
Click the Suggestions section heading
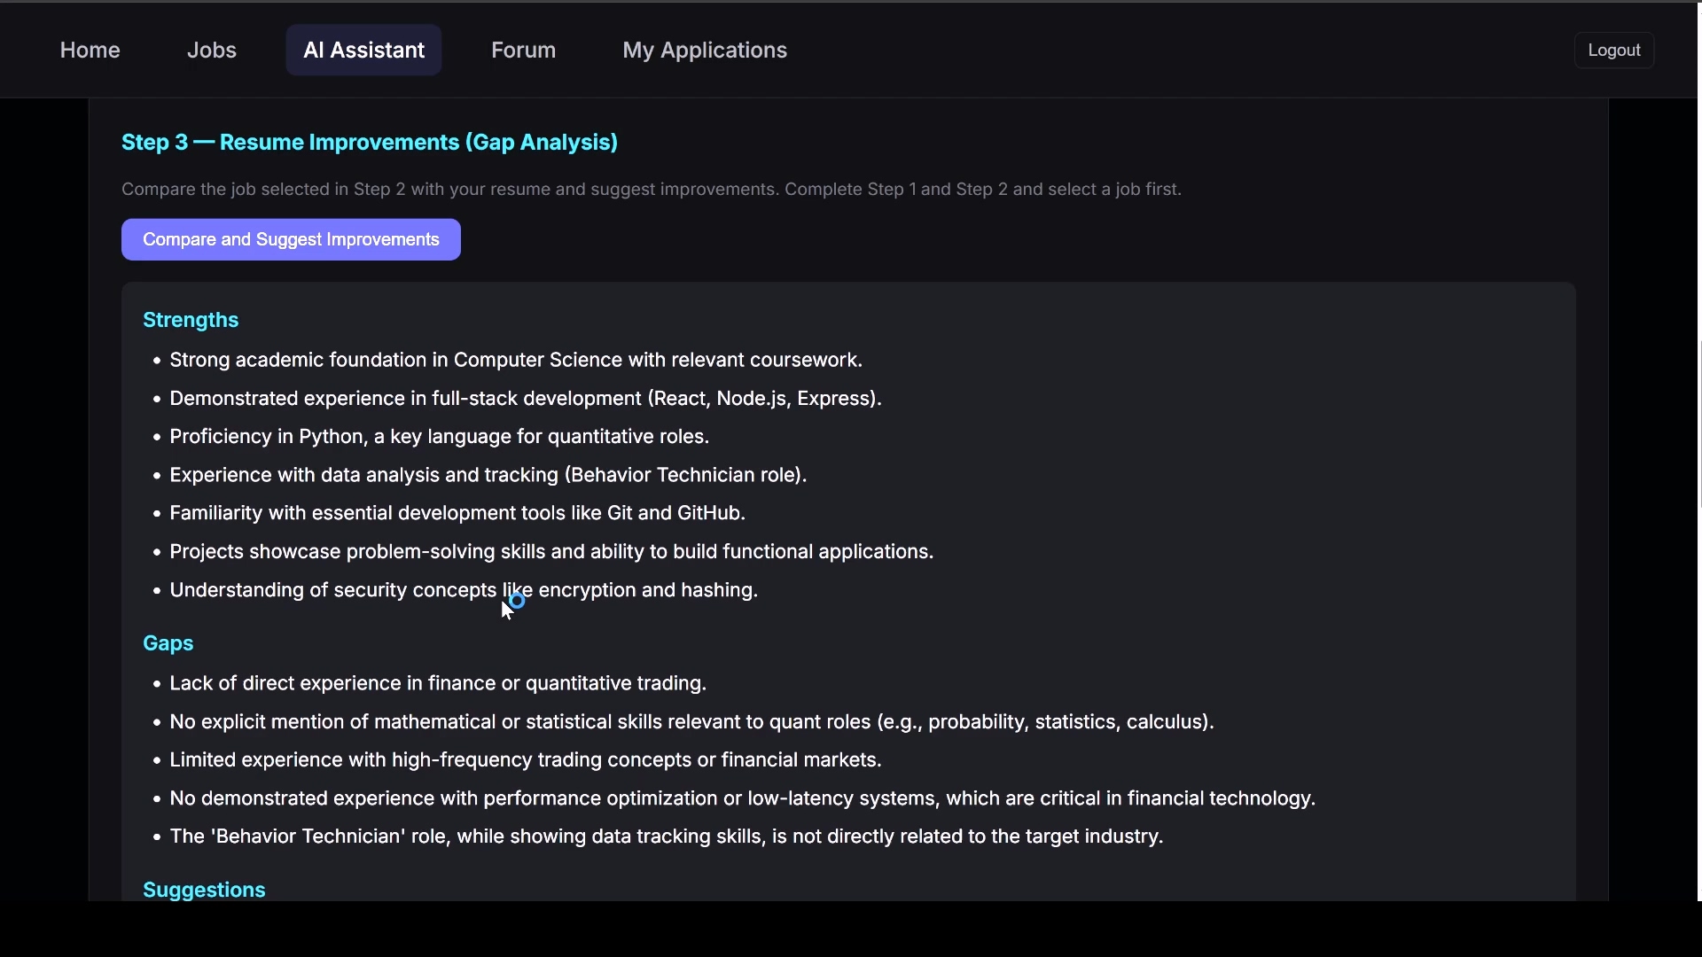click(204, 890)
